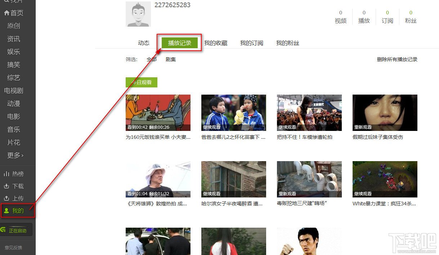This screenshot has width=439, height=255.
Task: Click 继续观看 on the 爸爸去哪儿2 video
Action: coord(211,128)
